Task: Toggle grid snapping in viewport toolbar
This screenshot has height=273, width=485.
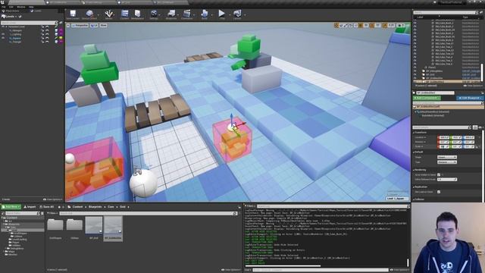Action: tap(361, 25)
